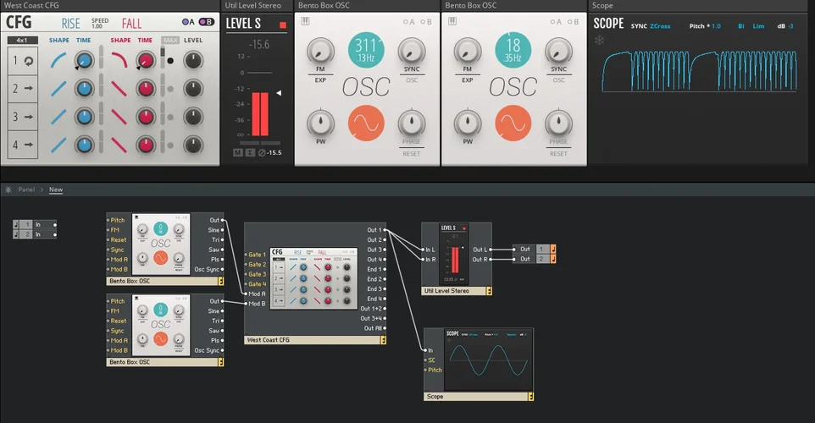The image size is (815, 423).
Task: Toggle modulation B on the 18 Hz OSC
Action: [574, 22]
